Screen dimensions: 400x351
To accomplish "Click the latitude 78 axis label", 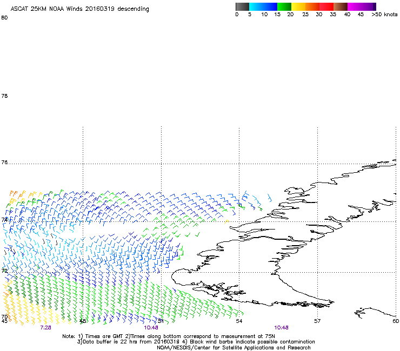I will [x=4, y=96].
